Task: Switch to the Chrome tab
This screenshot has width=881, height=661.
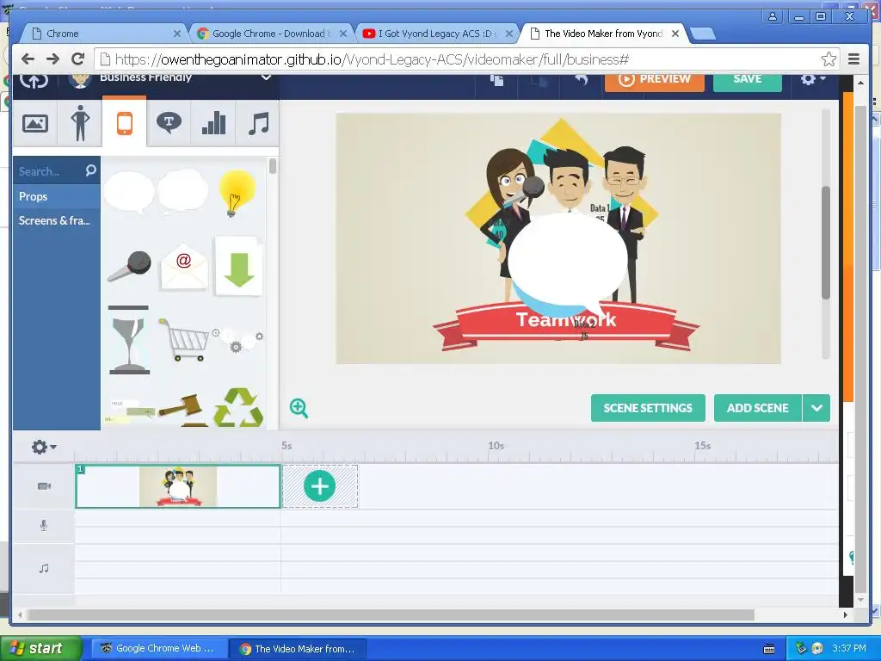Action: tap(104, 34)
